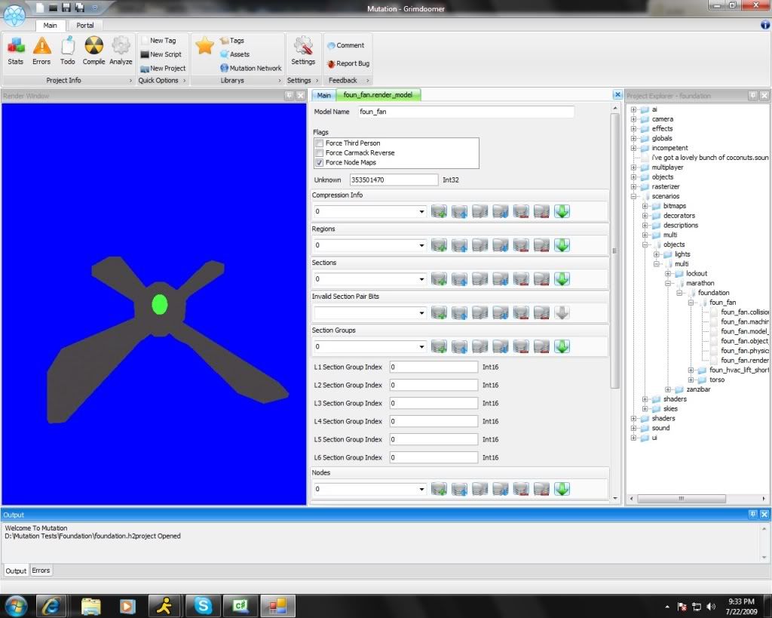Image resolution: width=772 pixels, height=618 pixels.
Task: Click the New Tag button
Action: pyautogui.click(x=158, y=41)
